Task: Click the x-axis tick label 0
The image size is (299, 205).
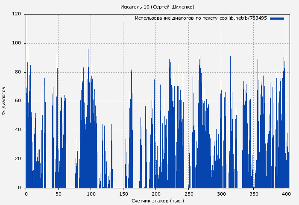Action: coord(26,194)
